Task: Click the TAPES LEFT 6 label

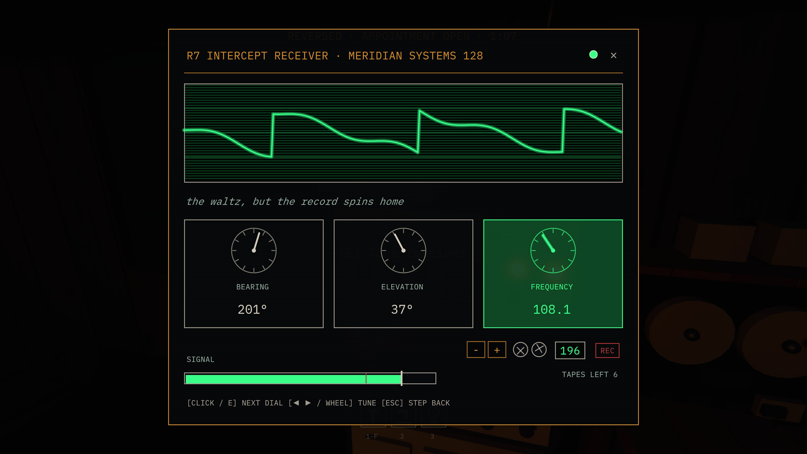Action: 590,375
